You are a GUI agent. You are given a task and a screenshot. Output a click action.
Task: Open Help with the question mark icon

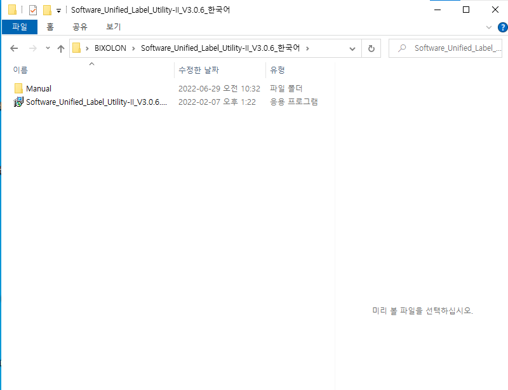point(502,27)
